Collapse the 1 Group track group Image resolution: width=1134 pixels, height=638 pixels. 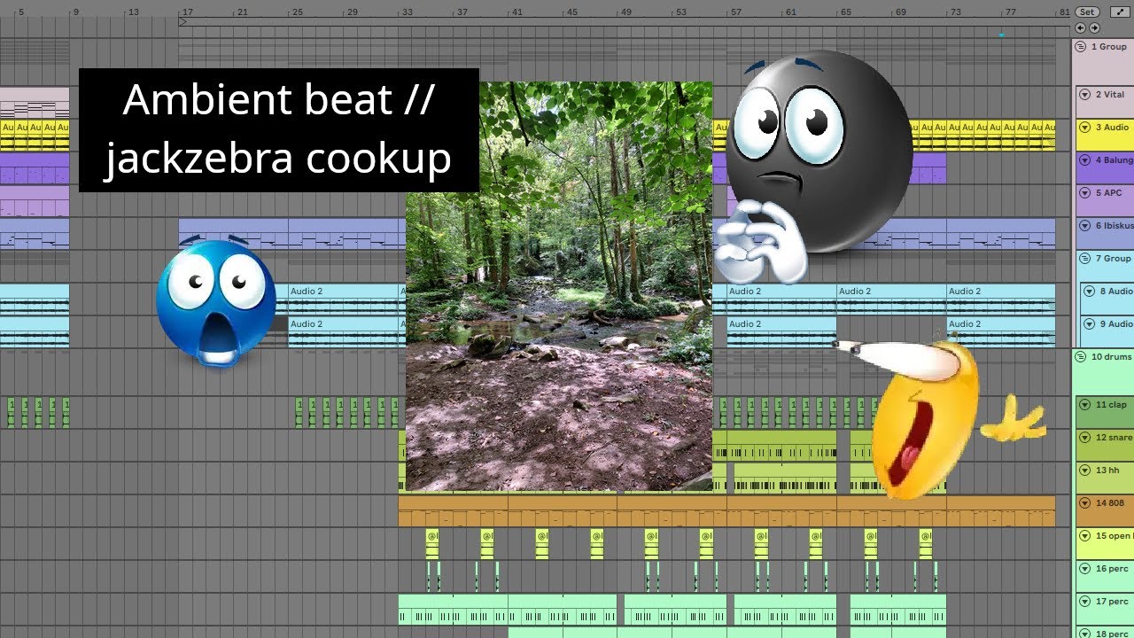point(1081,46)
